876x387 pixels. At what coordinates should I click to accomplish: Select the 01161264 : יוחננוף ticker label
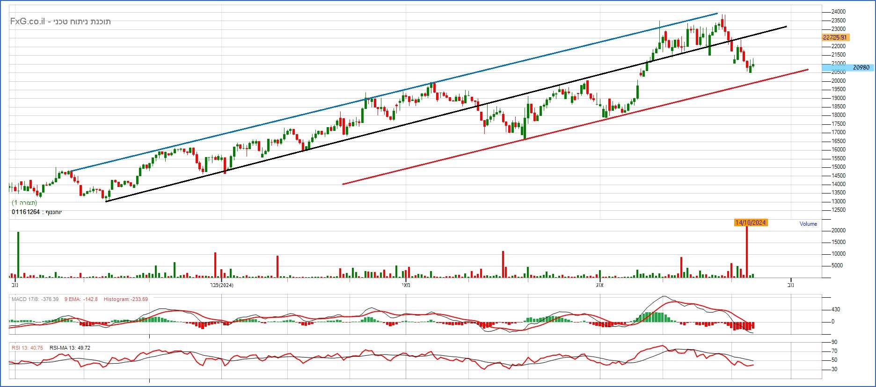[x=36, y=212]
